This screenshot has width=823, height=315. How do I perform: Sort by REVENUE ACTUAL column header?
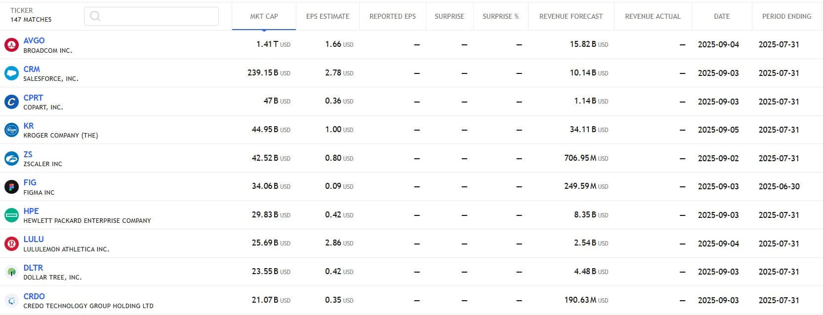(x=653, y=16)
